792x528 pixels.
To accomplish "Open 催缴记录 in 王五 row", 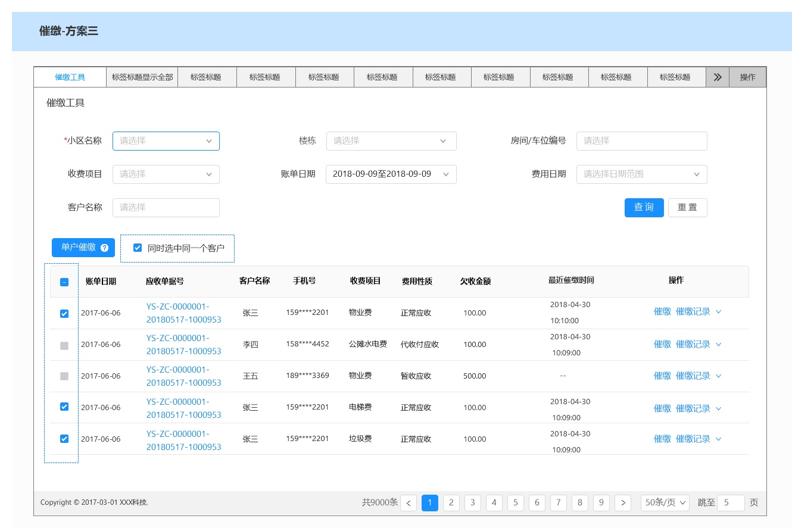I will point(693,376).
